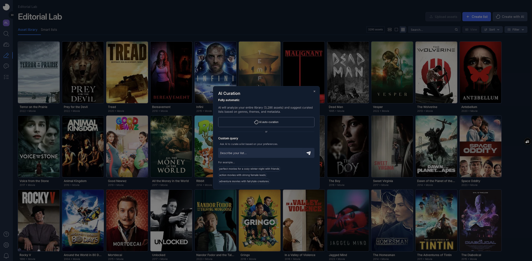This screenshot has width=532, height=261.
Task: Click the Create list button
Action: coord(477,17)
